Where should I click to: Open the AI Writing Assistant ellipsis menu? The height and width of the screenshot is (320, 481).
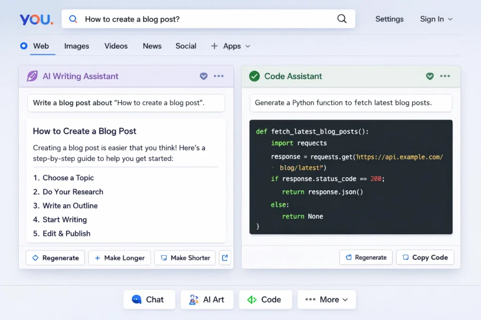(218, 76)
